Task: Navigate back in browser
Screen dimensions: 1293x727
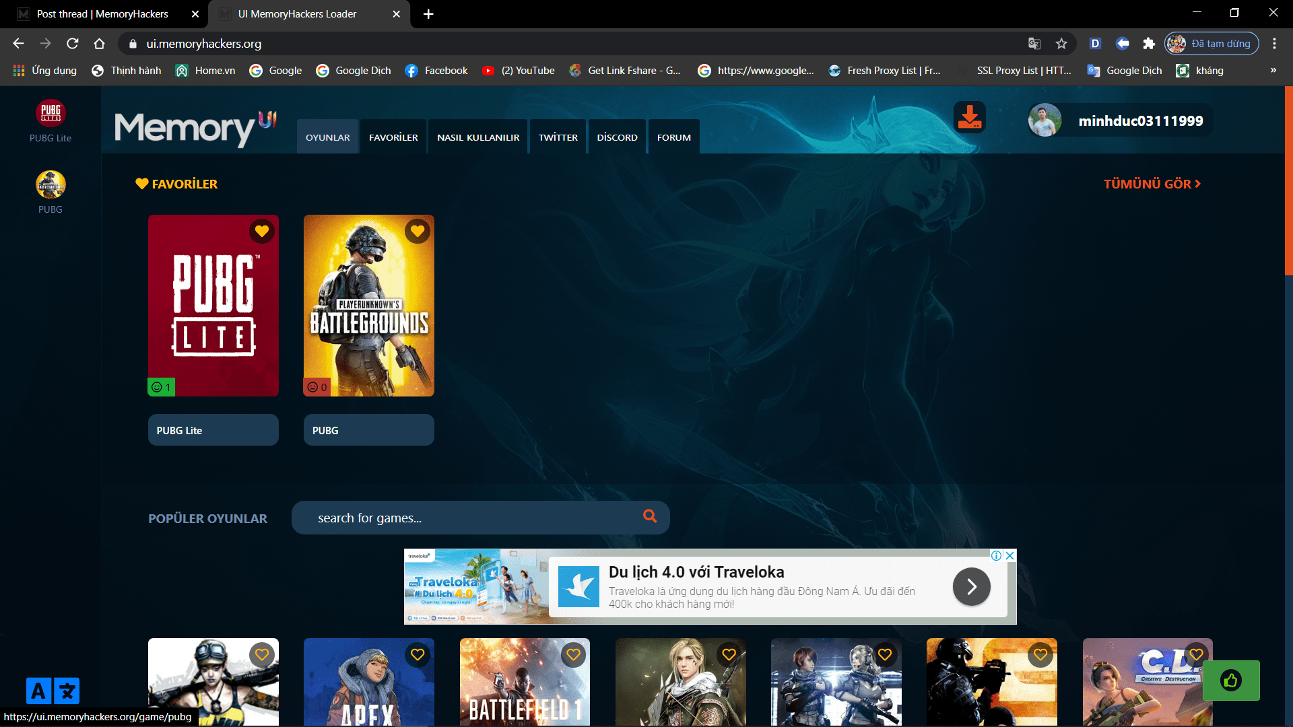Action: [x=18, y=44]
